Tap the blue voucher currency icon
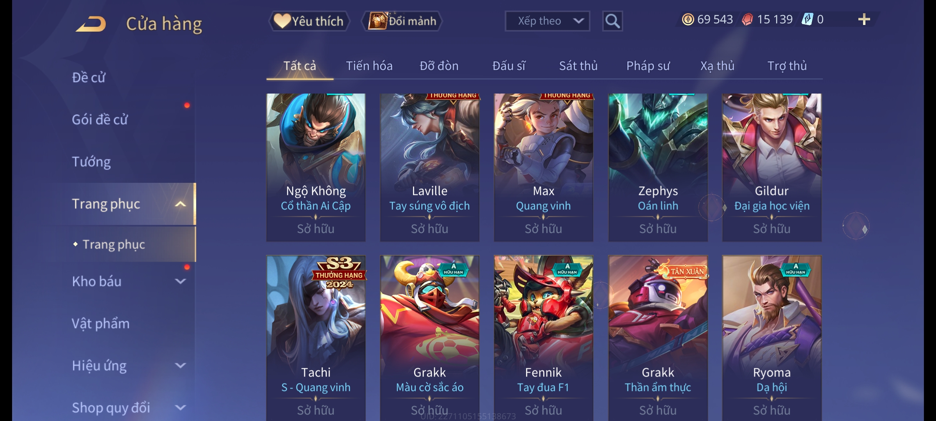 [x=807, y=19]
